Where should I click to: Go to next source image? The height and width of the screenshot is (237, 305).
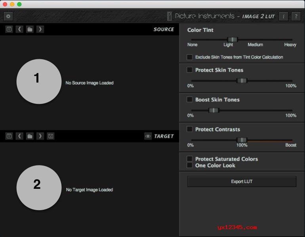pos(40,29)
